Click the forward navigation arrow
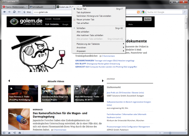189x136 pixels. pyautogui.click(x=9, y=12)
